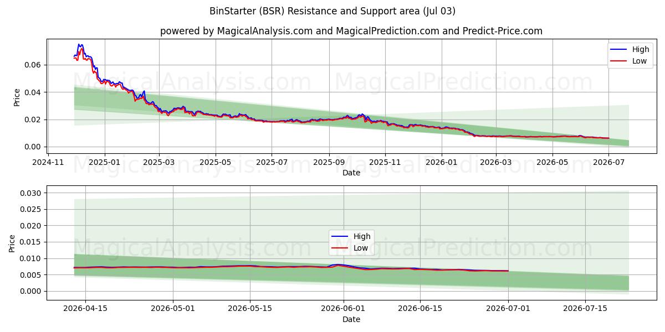
Task: Click the '2025-01' x-axis label in the top chart
Action: [x=104, y=162]
